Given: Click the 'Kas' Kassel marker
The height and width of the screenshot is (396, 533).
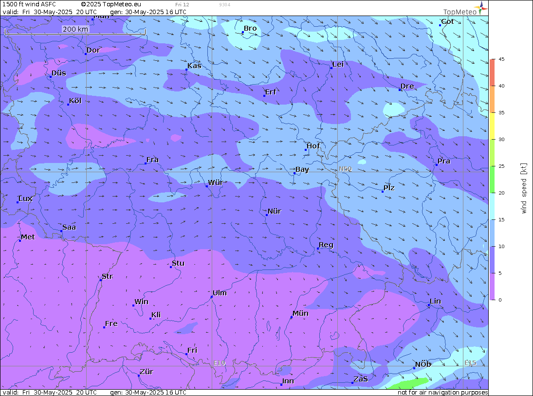Looking at the screenshot, I should (x=186, y=70).
